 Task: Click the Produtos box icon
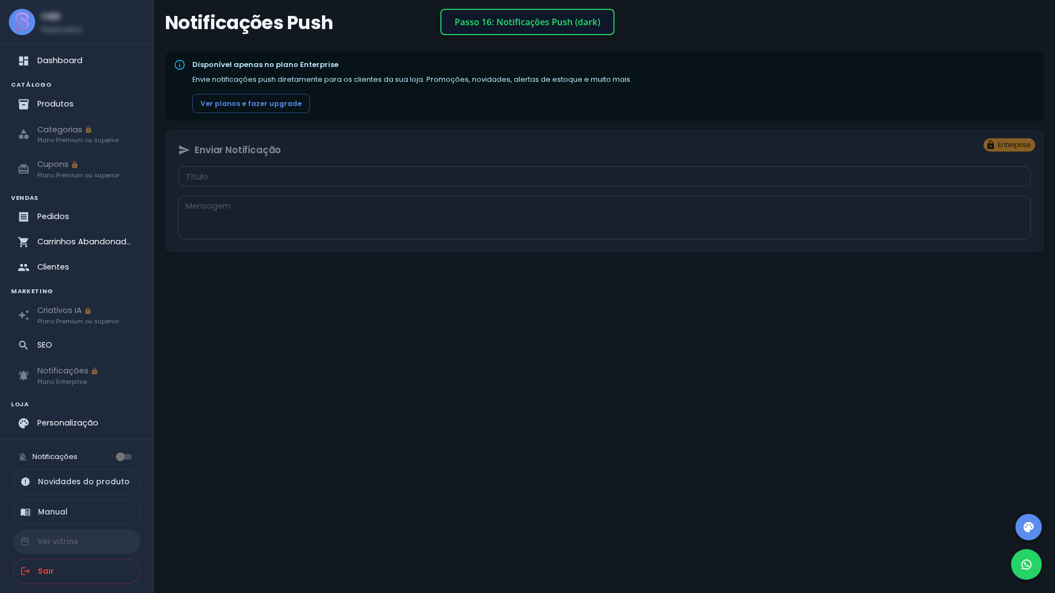[24, 104]
